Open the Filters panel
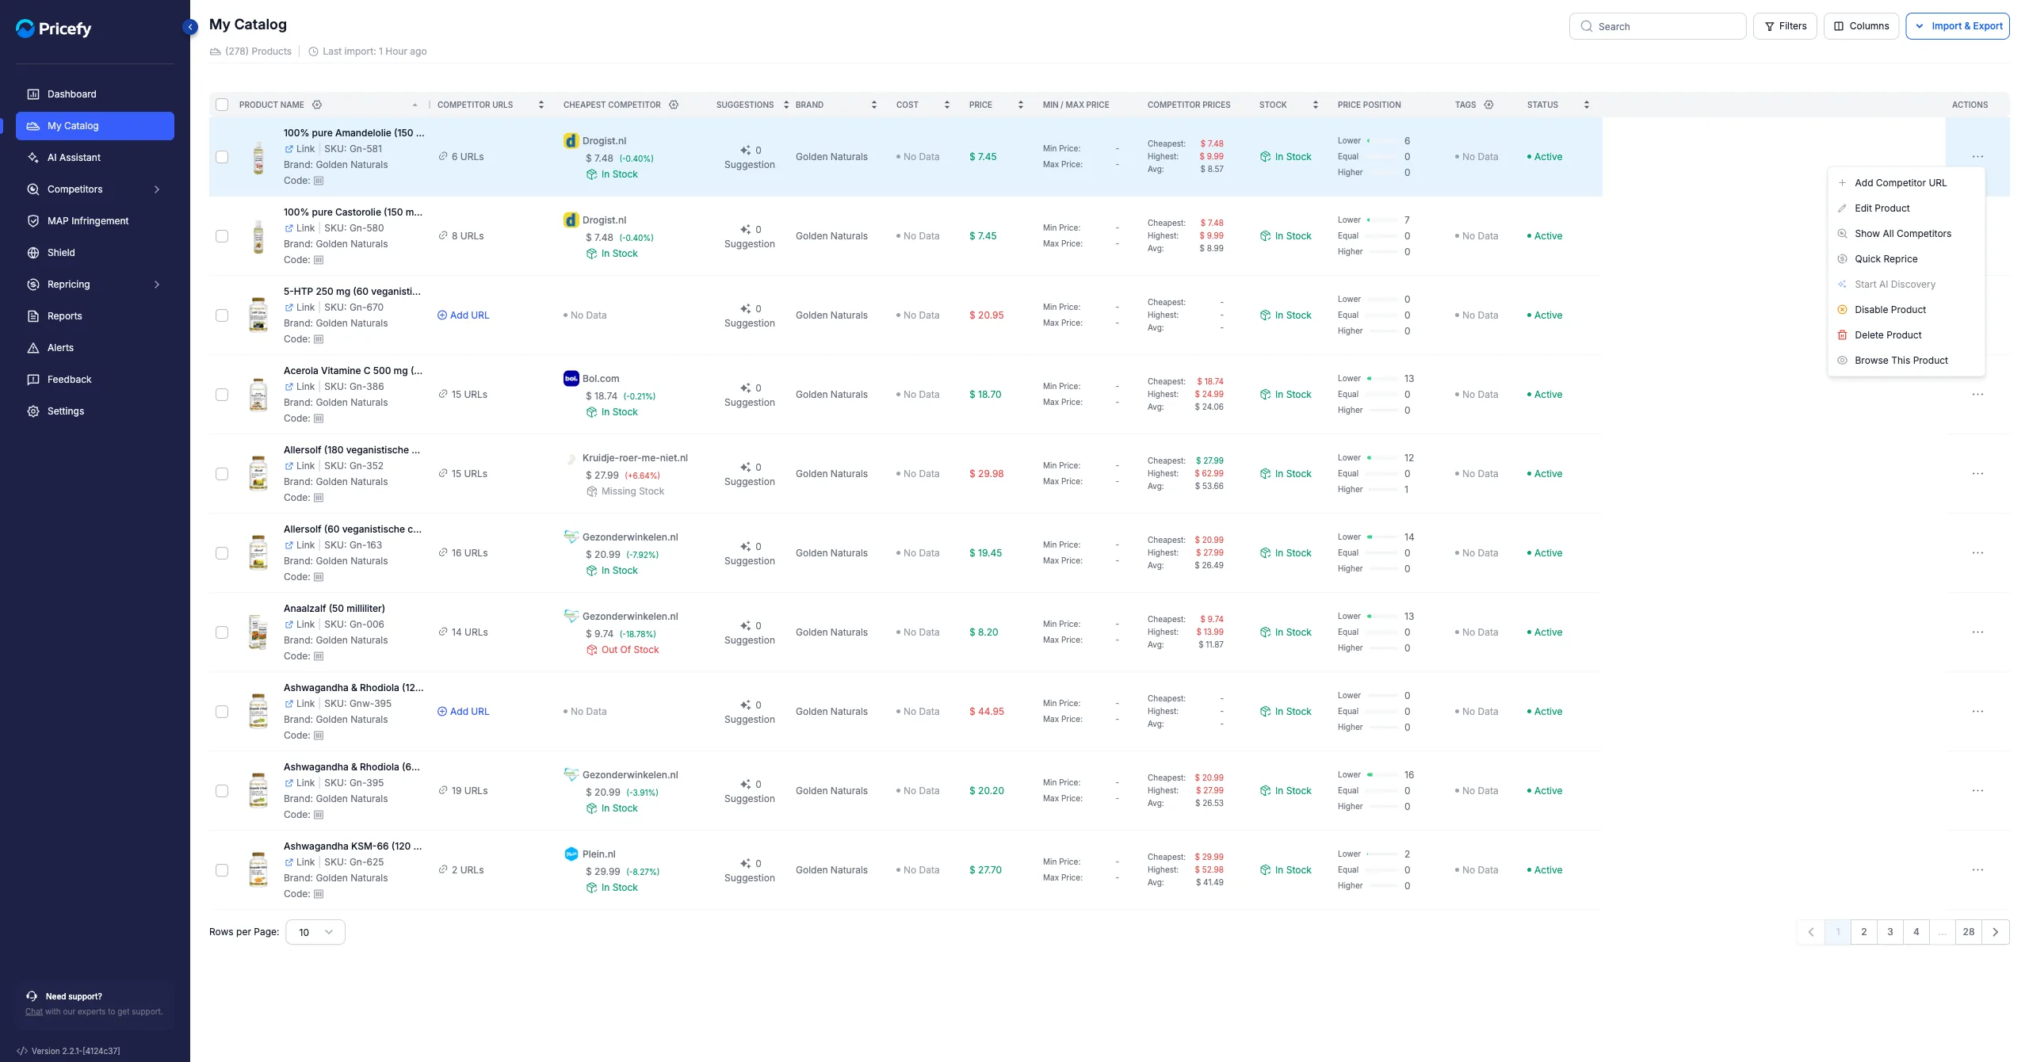The width and height of the screenshot is (2029, 1062). coord(1785,26)
